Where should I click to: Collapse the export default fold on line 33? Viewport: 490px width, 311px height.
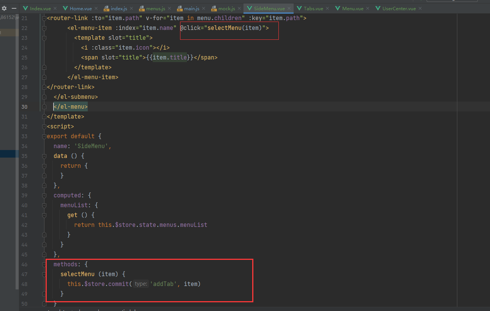(x=44, y=136)
